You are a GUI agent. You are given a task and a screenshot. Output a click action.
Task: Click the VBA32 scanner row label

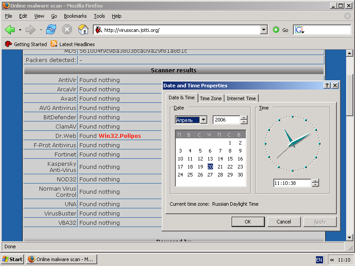coord(67,223)
